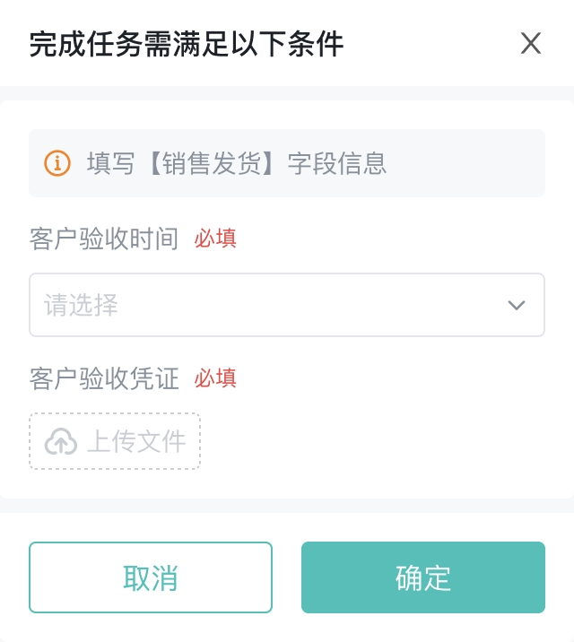Click 必填 marker beside 客户验收时间
The height and width of the screenshot is (642, 574).
click(215, 239)
